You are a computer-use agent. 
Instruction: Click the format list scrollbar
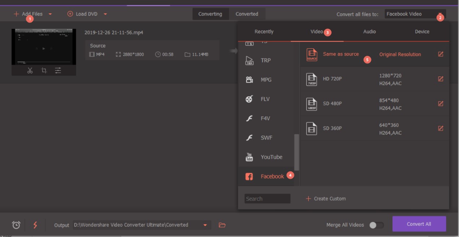[297, 152]
